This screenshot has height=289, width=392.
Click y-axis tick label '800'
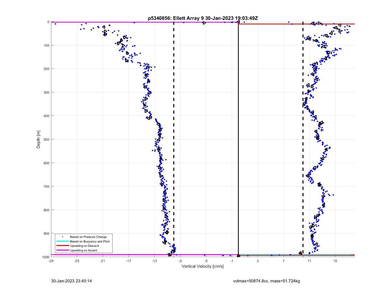[46, 210]
